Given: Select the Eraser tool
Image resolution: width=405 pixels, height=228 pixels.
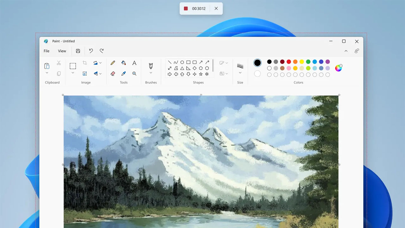Looking at the screenshot, I should click(x=113, y=73).
